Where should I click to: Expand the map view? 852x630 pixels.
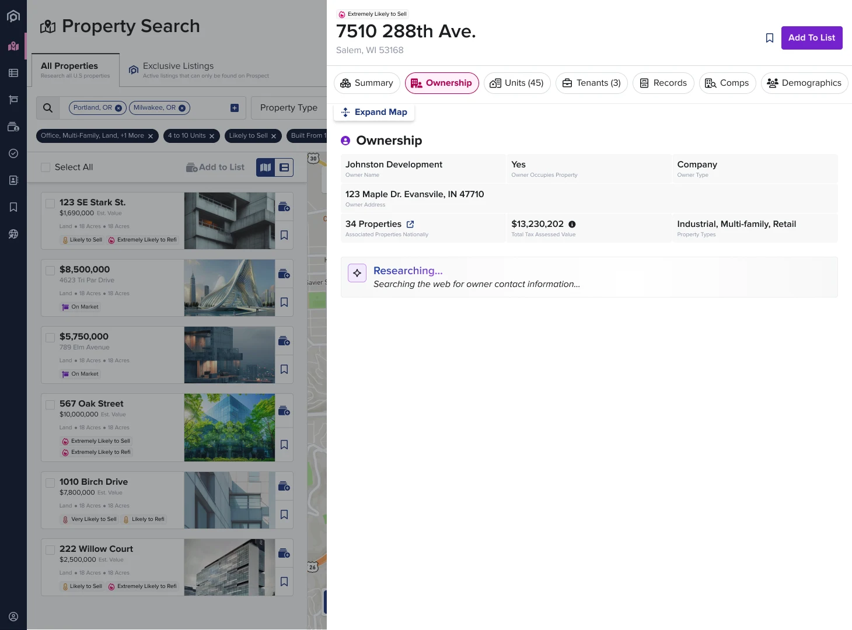[374, 112]
